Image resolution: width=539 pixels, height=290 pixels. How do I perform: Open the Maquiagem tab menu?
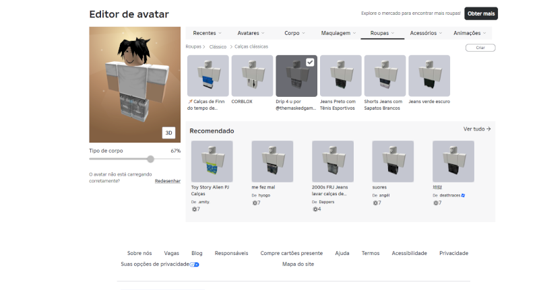(x=338, y=33)
